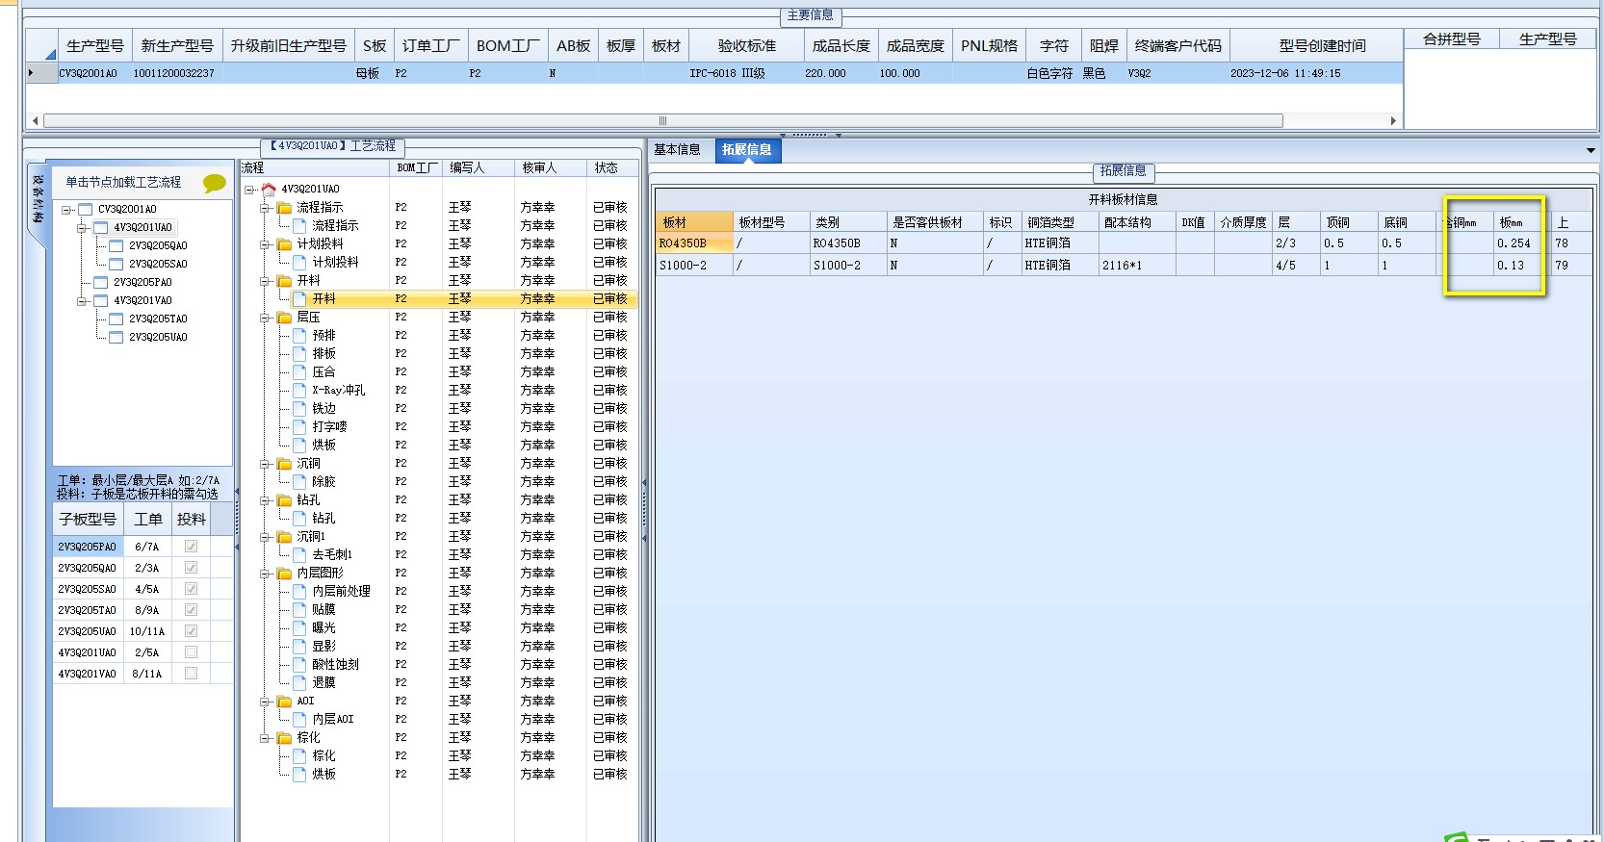Select the S1000-2 material cell
Image resolution: width=1604 pixels, height=842 pixels.
[x=694, y=265]
